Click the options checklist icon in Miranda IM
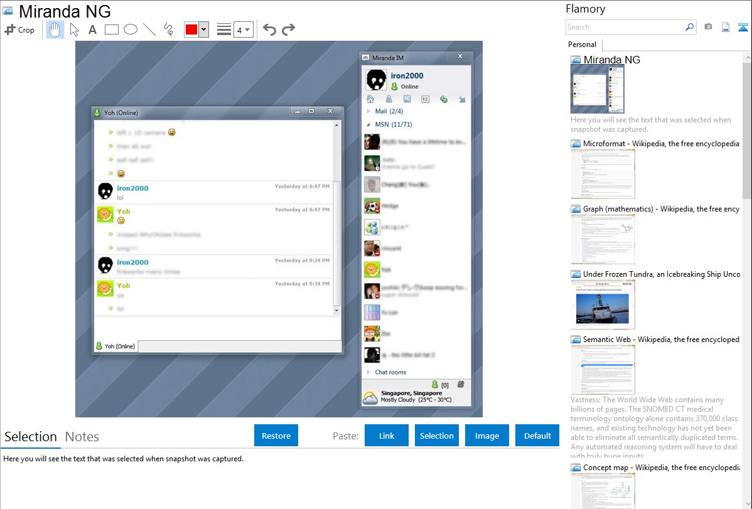752x509 pixels. point(425,99)
